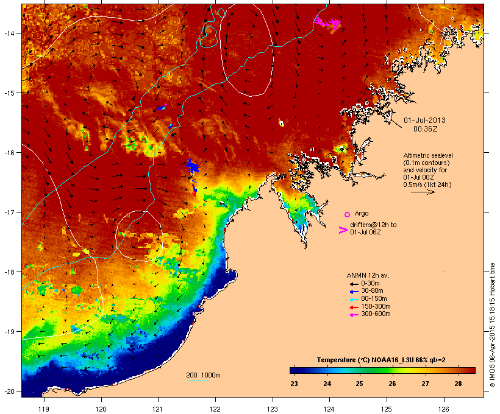
Task: Click the '150-300m' depth label
Action: 376,306
